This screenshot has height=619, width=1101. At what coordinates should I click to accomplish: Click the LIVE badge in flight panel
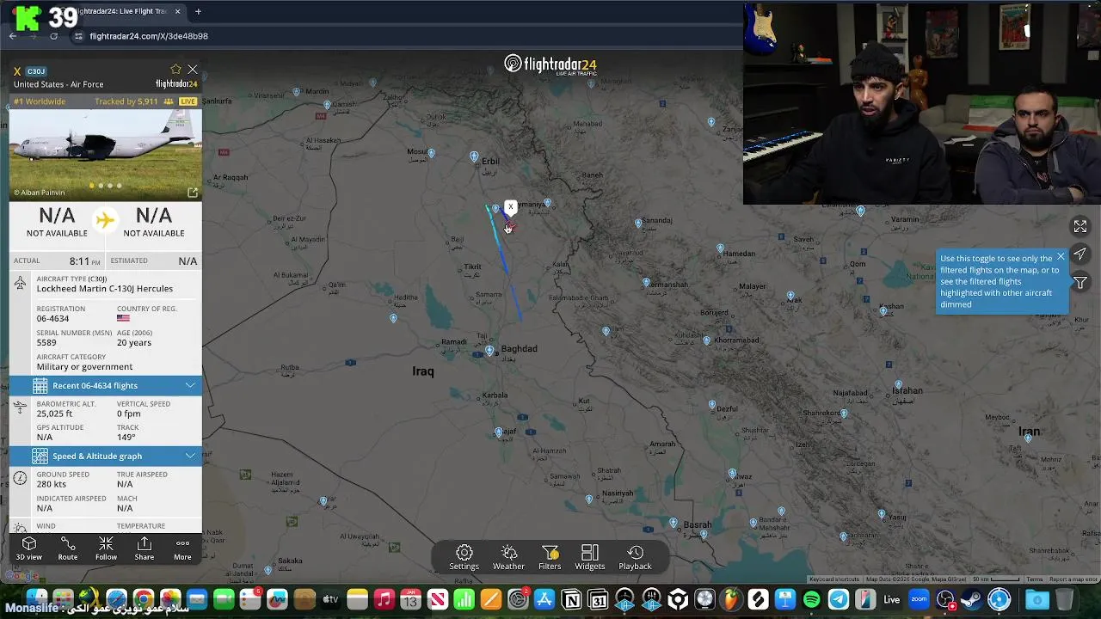coord(187,101)
